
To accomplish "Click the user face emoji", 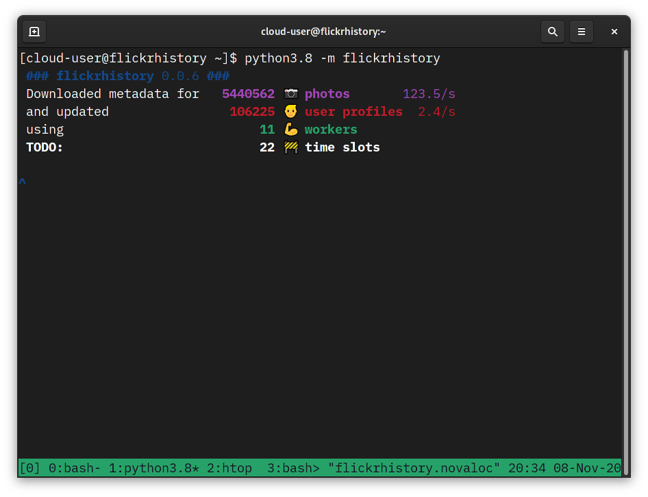I will tap(291, 112).
